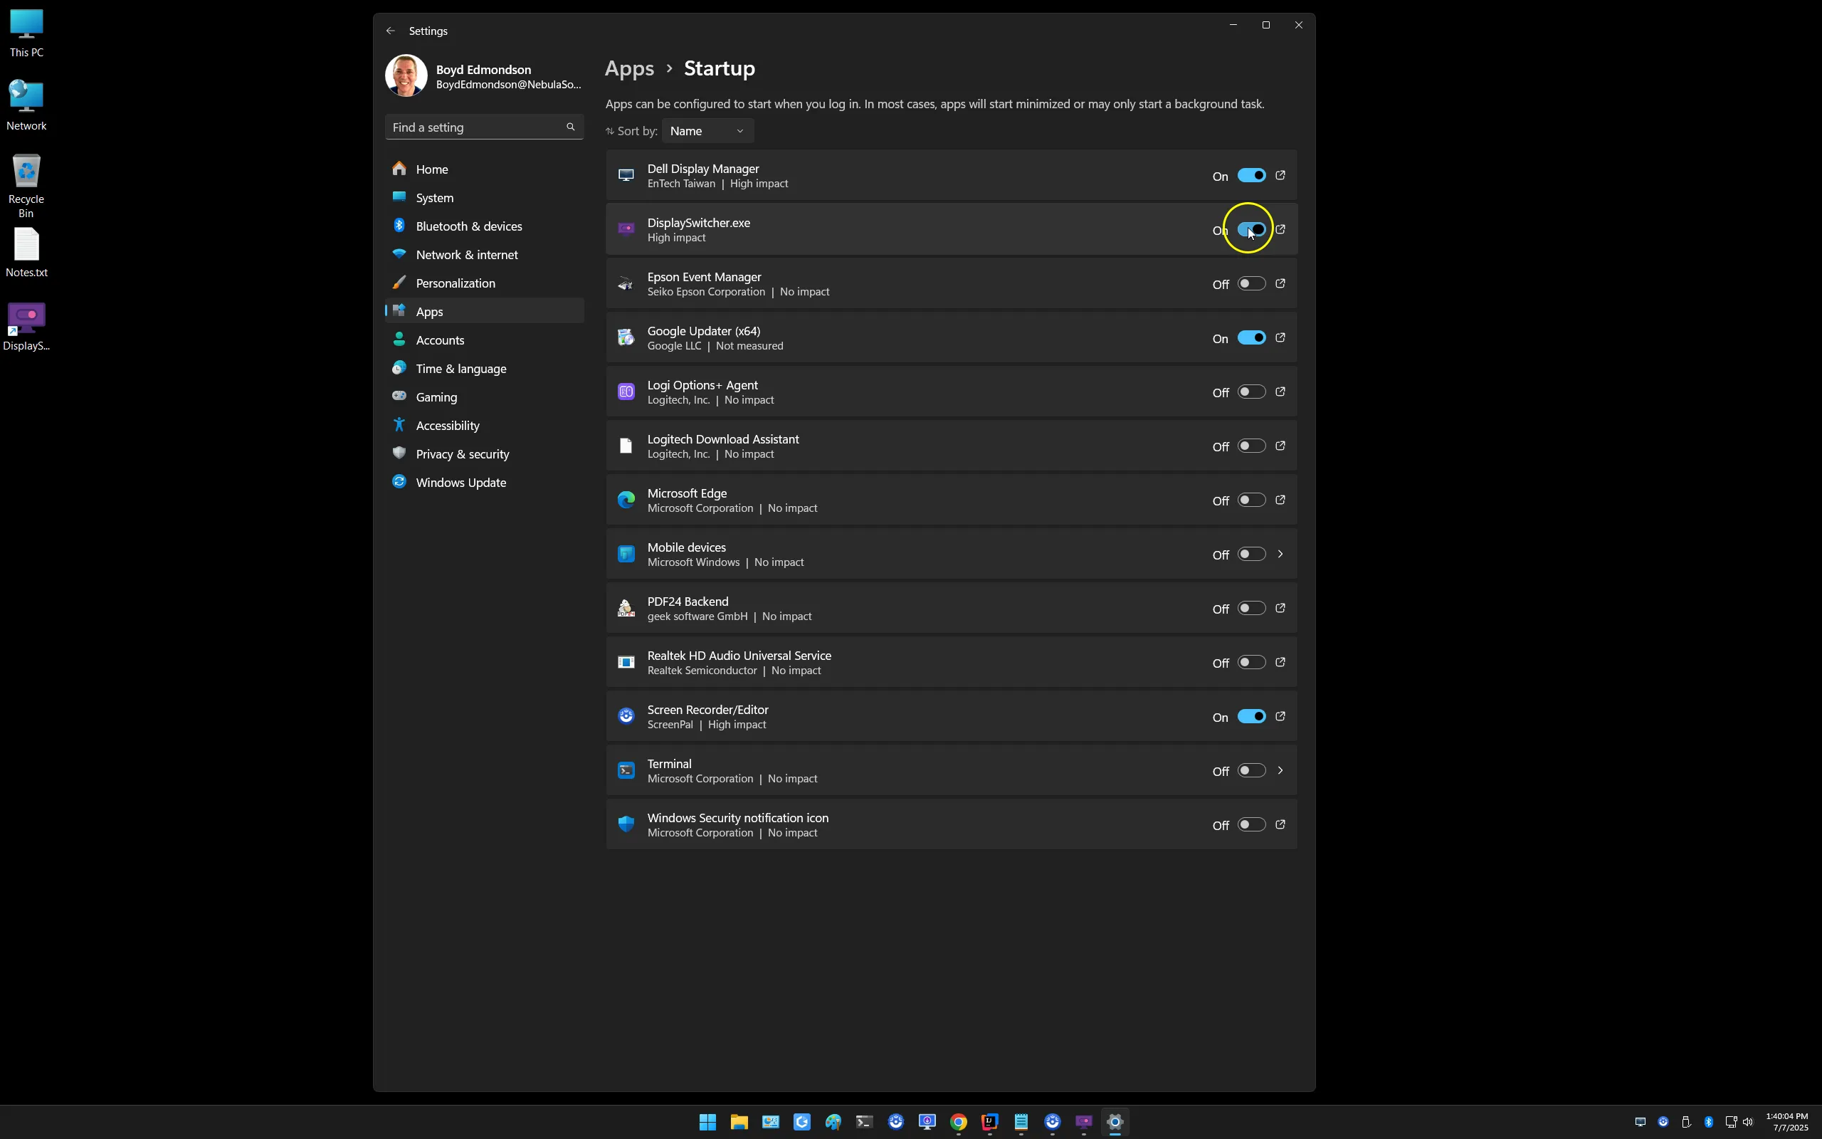Open the Sort by Name dropdown

coord(707,131)
